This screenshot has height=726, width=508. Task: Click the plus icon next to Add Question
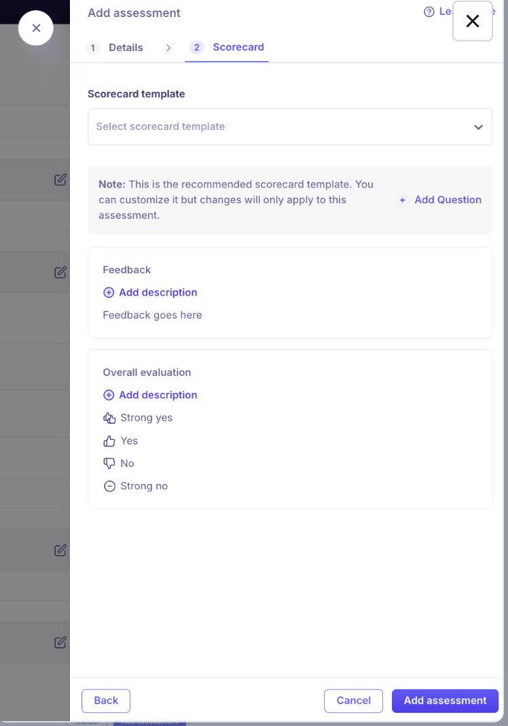(x=403, y=200)
